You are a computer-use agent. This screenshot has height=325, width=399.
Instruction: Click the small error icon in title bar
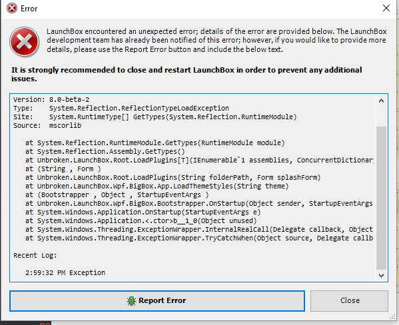click(12, 9)
